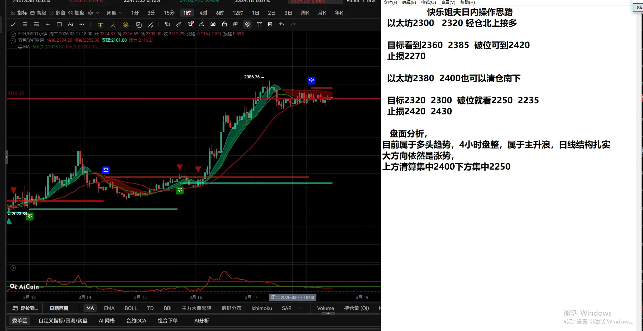The image size is (643, 331).
Task: Delete drawings with the trash icon
Action: (270, 24)
